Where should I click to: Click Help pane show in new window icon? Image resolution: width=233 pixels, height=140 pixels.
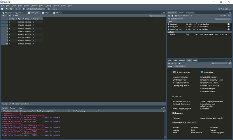click(179, 63)
